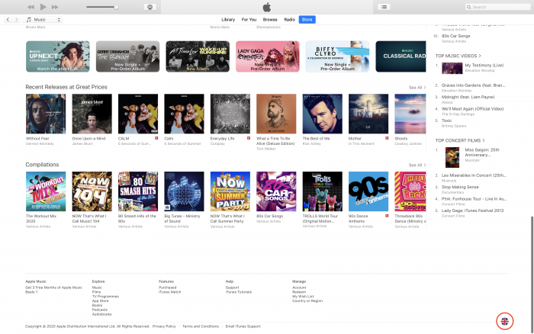Click the back navigation arrow
Image resolution: width=534 pixels, height=334 pixels.
pos(8,19)
